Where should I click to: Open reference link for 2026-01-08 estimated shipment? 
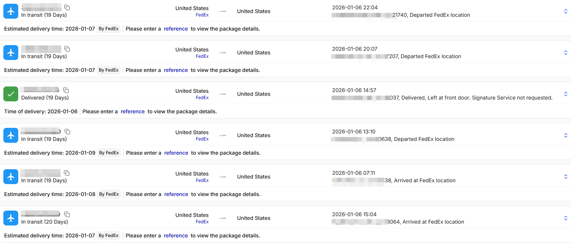pyautogui.click(x=176, y=194)
